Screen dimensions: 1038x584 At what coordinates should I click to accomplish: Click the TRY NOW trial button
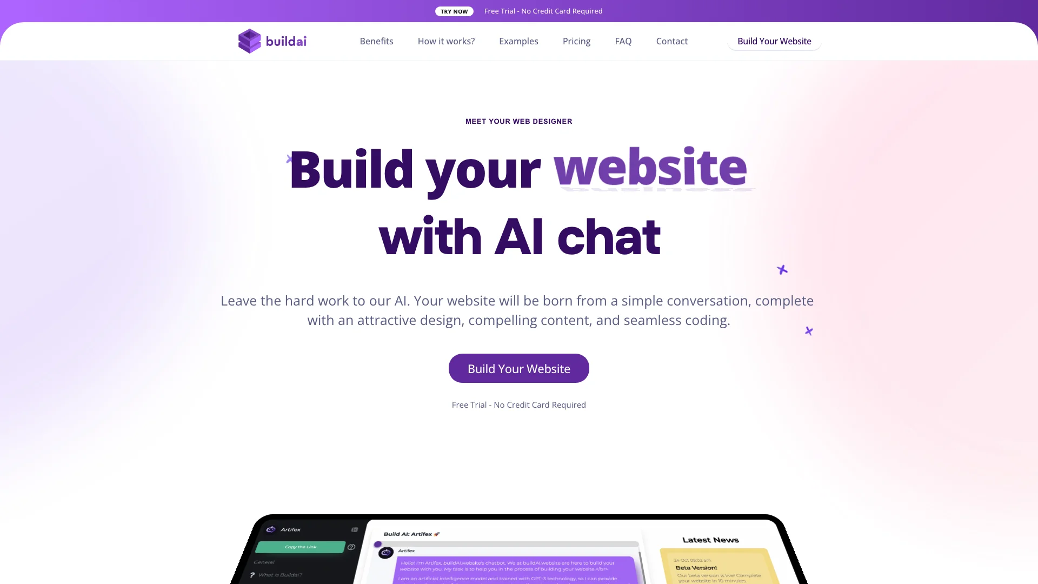[454, 11]
